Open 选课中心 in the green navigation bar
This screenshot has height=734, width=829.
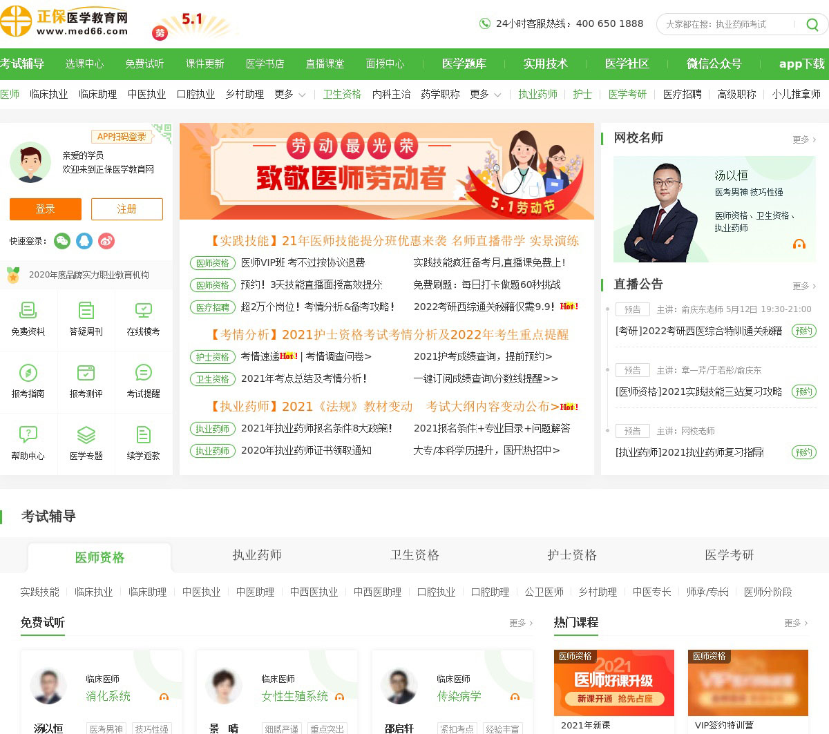pyautogui.click(x=84, y=64)
